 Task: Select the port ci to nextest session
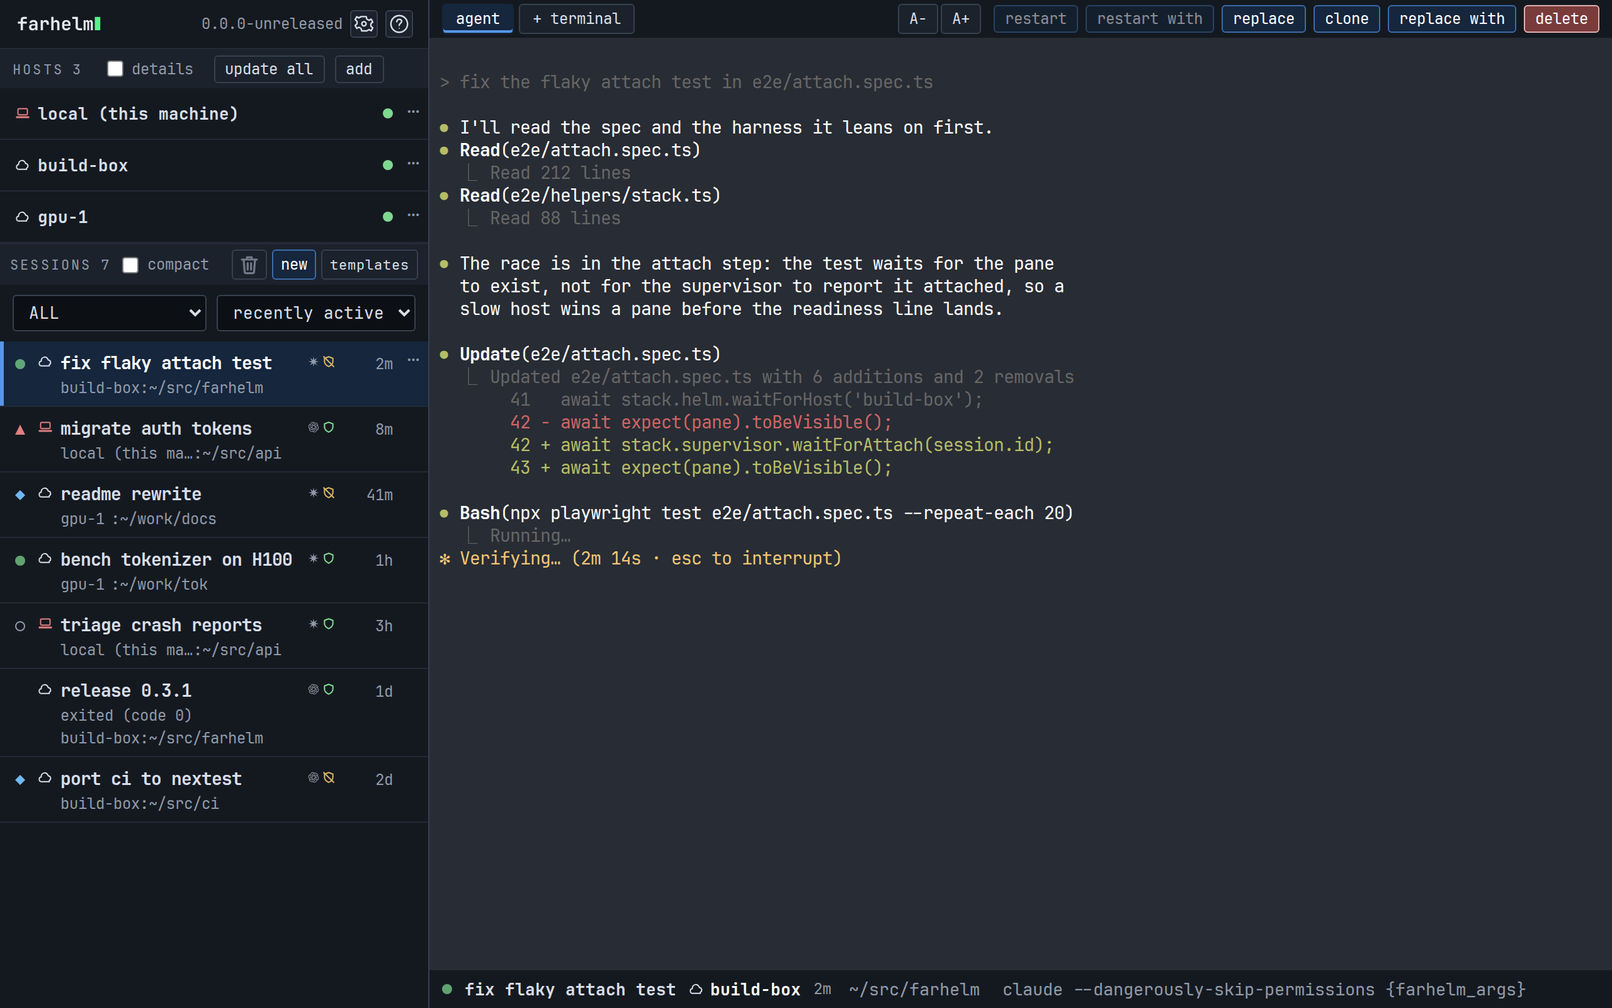(214, 790)
